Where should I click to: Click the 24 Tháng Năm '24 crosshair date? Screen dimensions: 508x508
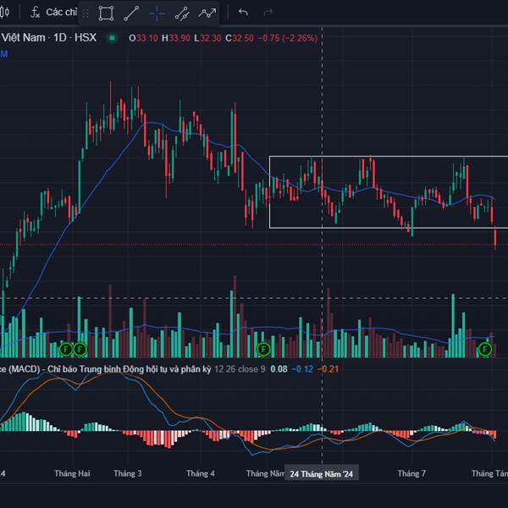(322, 474)
